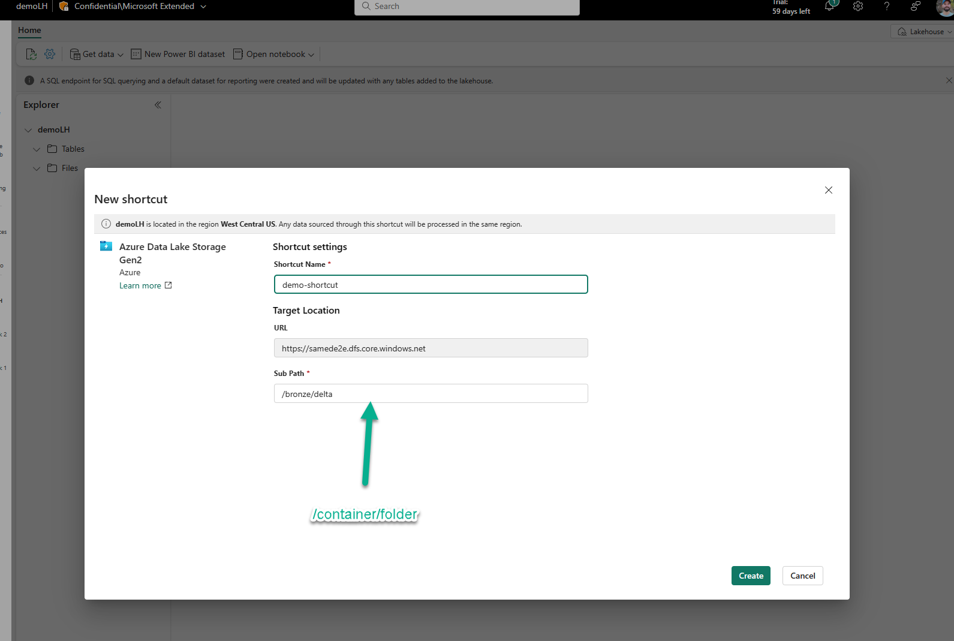Click the lakehouse settings gear in toolbar
The height and width of the screenshot is (641, 954).
click(50, 54)
